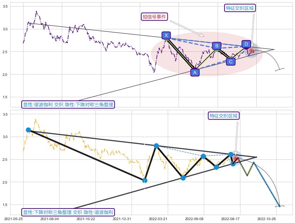
Task: Click the 2021-05-25 date axis label
Action: [x=16, y=219]
